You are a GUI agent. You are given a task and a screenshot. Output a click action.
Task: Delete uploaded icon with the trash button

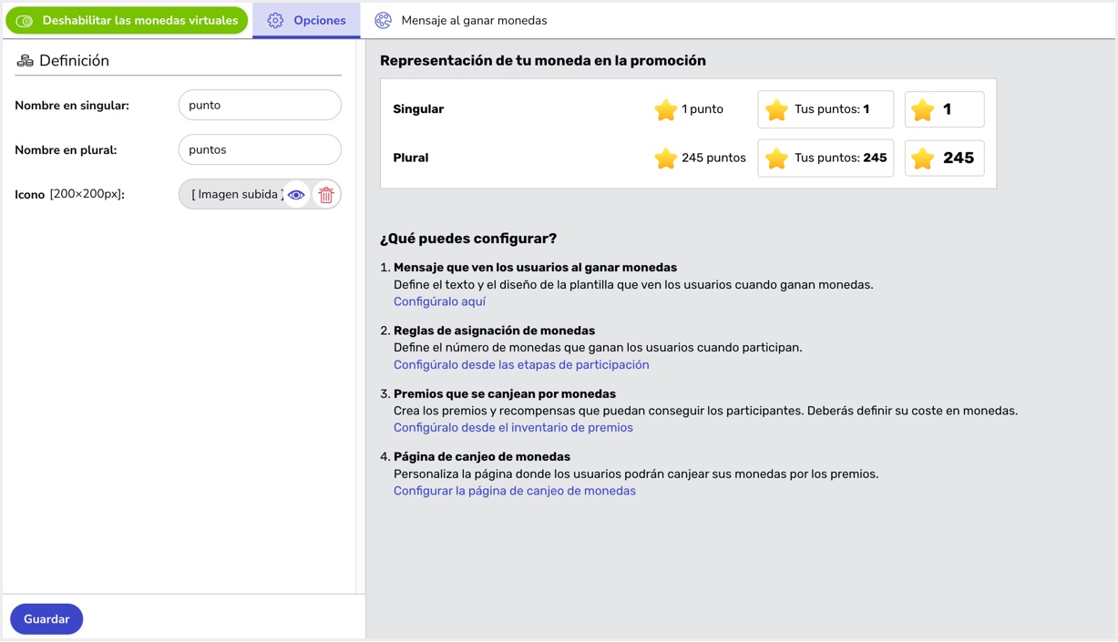(326, 195)
